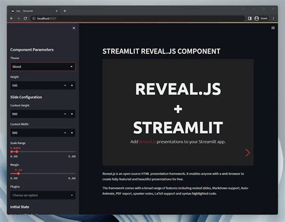View site information icon in address bar
This screenshot has width=285, height=222.
tap(34, 19)
